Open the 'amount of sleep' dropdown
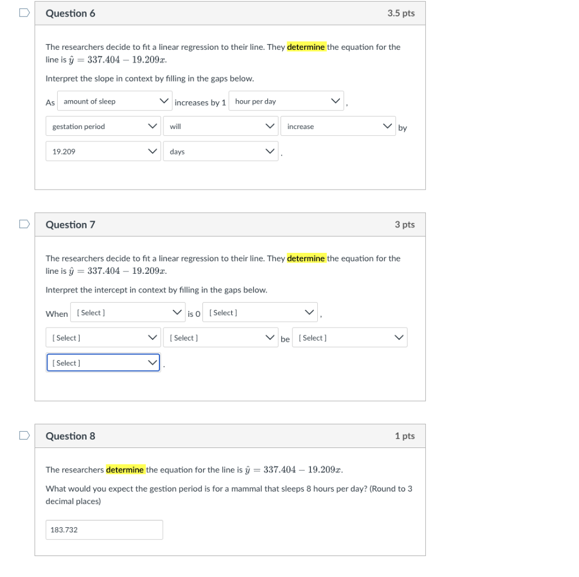The width and height of the screenshot is (579, 577). tap(115, 101)
